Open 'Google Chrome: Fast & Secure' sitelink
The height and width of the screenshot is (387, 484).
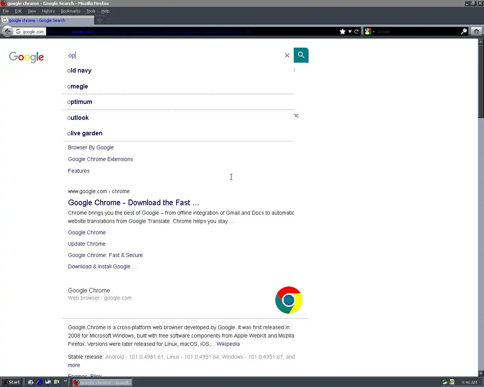tap(105, 255)
